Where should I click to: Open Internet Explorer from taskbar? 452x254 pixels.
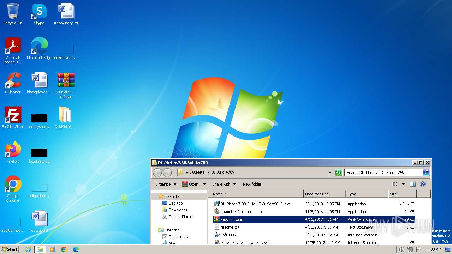(x=28, y=249)
